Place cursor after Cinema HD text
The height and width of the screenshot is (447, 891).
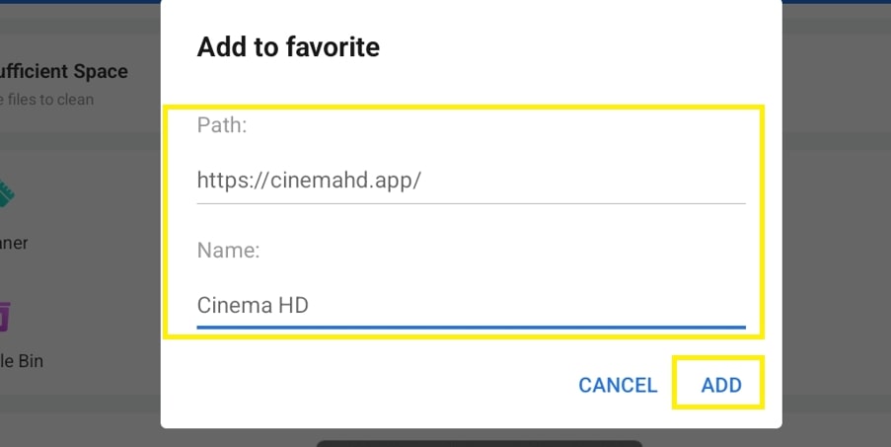309,306
